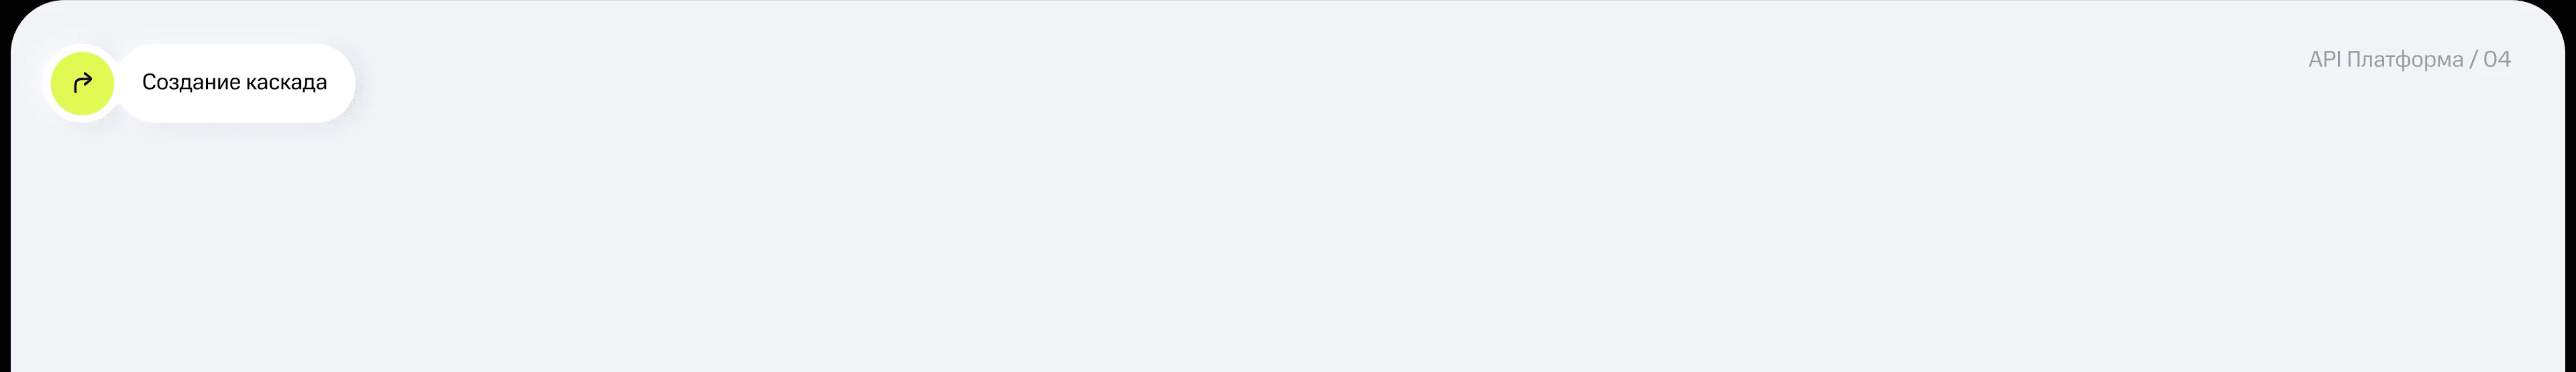The height and width of the screenshot is (372, 2576).
Task: Activate the cascade creation arrow badge
Action: [x=83, y=83]
